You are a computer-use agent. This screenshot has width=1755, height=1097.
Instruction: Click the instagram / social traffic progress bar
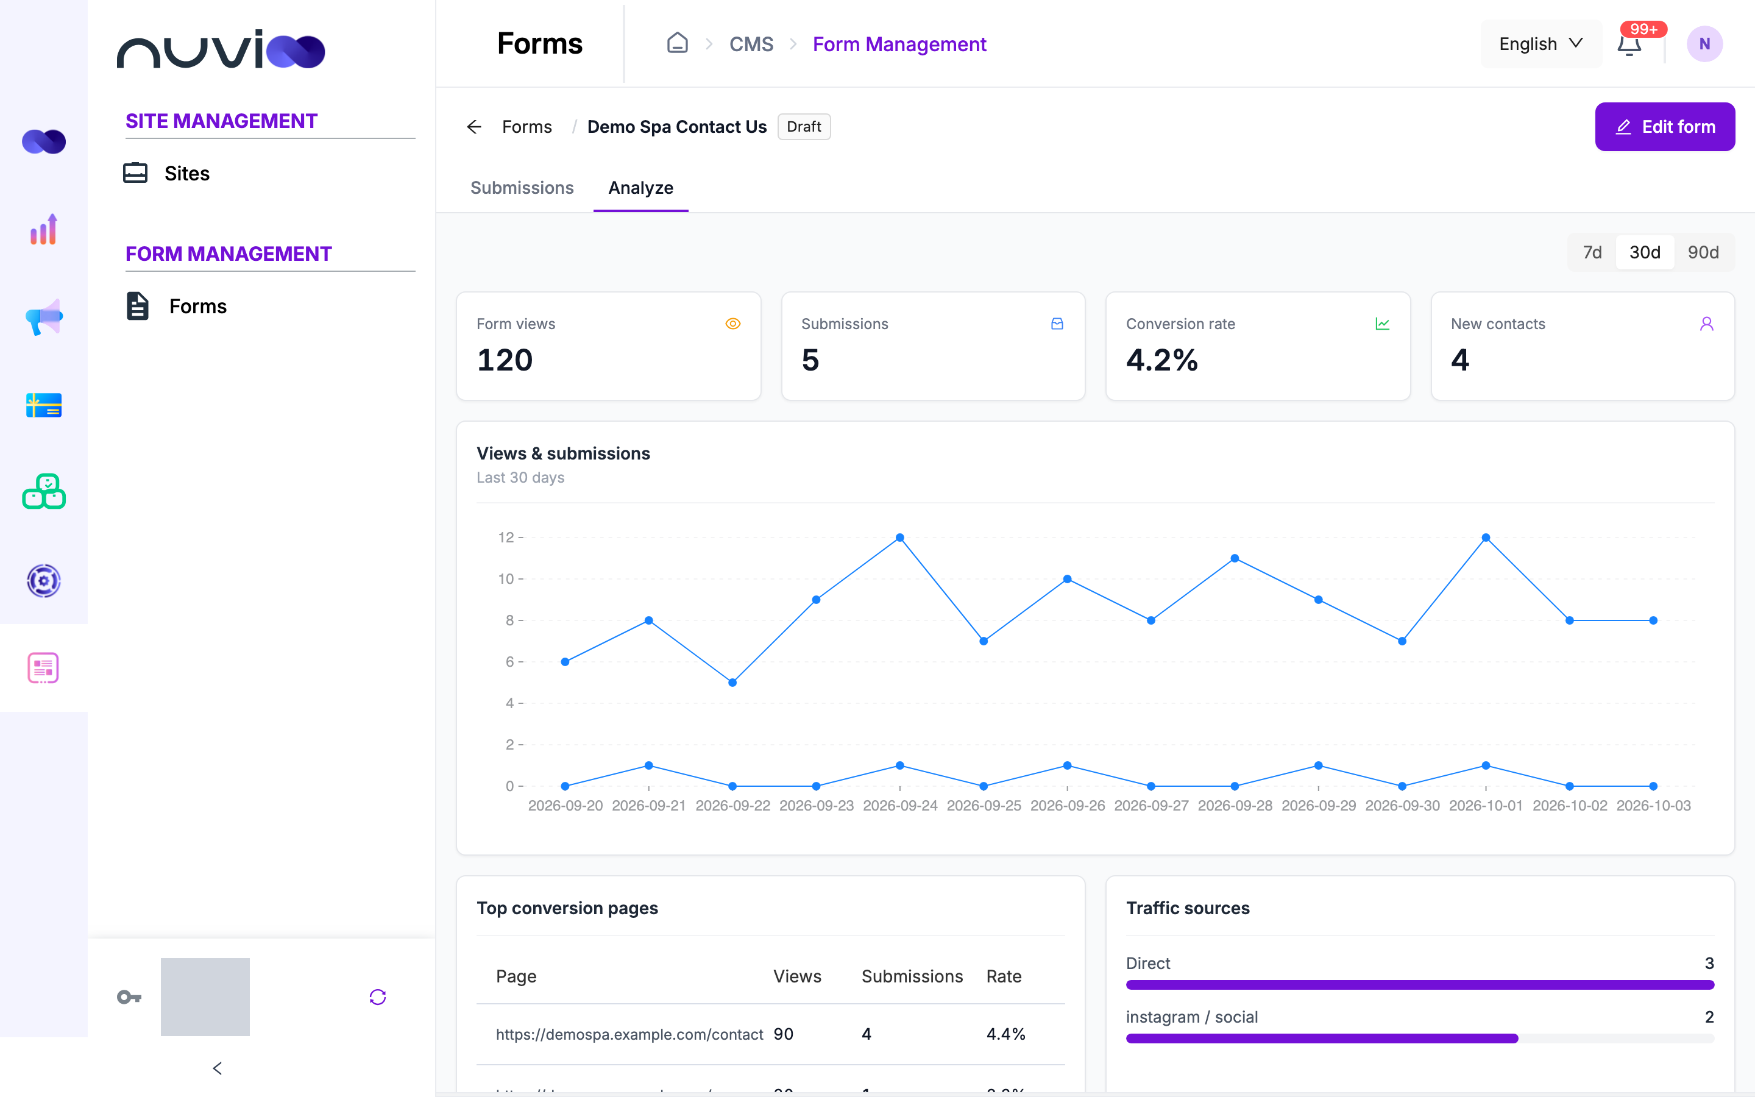click(x=1419, y=1038)
